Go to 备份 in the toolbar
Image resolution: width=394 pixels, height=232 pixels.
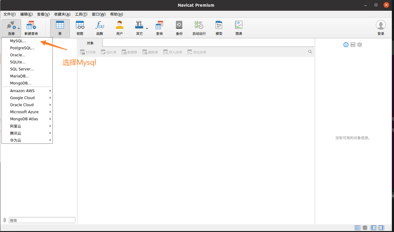click(x=179, y=28)
